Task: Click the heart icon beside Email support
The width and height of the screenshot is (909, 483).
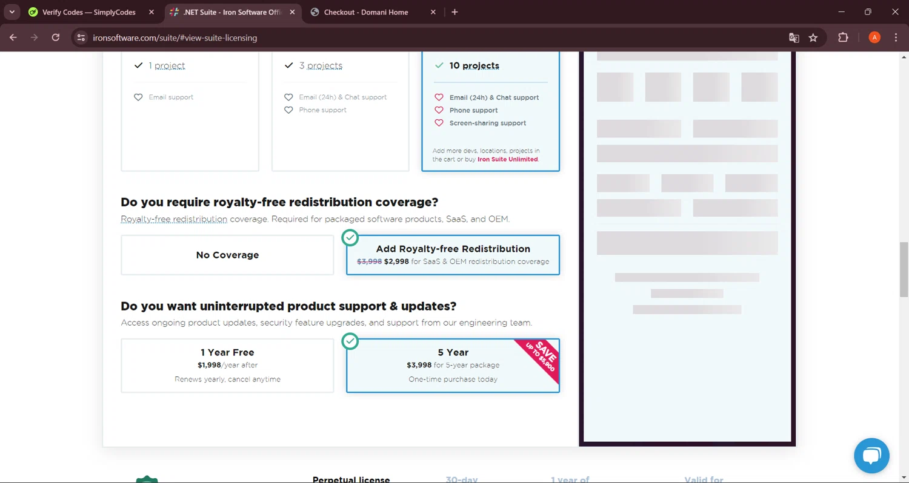Action: point(138,97)
